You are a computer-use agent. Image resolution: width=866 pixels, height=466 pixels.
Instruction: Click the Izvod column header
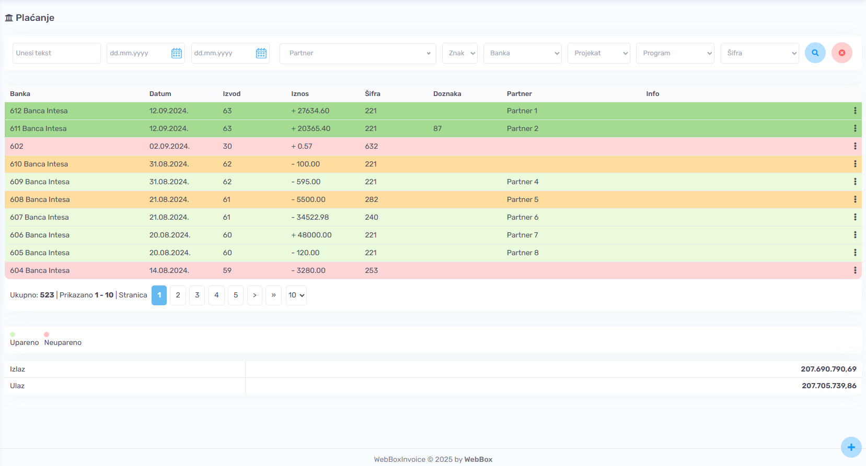point(232,94)
